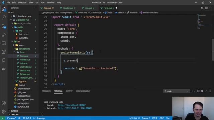The image size is (214, 120).
Task: Open errors and warnings count in status bar
Action: pyautogui.click(x=27, y=118)
